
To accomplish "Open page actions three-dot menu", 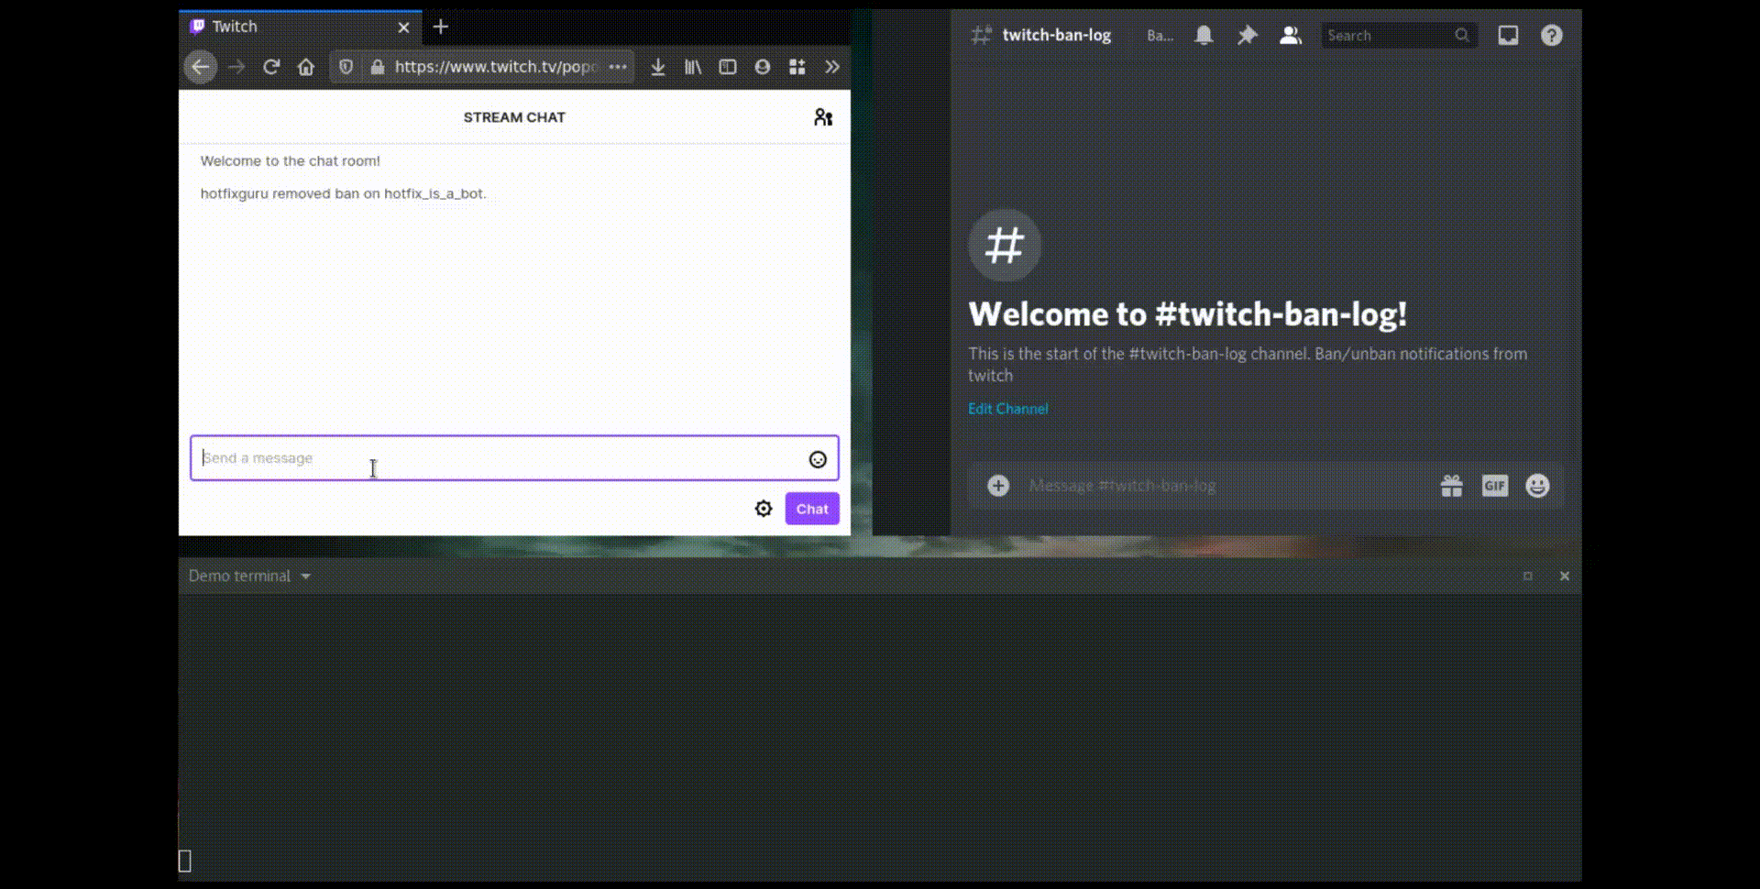I will point(618,67).
